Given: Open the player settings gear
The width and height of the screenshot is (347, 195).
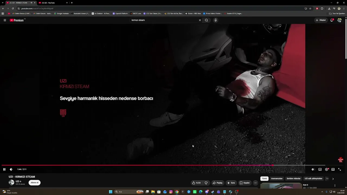Looking at the screenshot, I should (326, 169).
